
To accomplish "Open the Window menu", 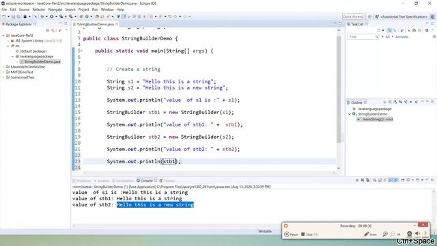I will point(107,10).
